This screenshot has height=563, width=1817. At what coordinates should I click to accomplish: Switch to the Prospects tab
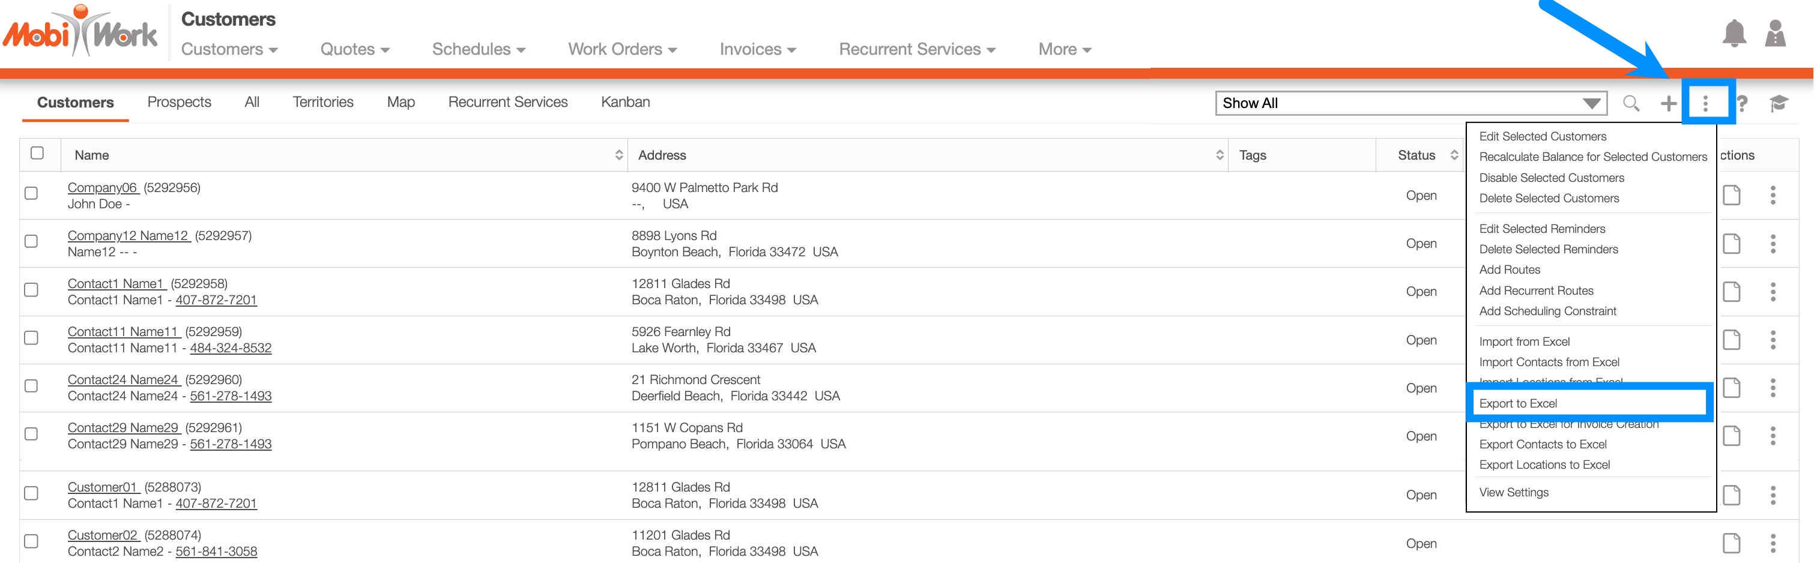[179, 102]
